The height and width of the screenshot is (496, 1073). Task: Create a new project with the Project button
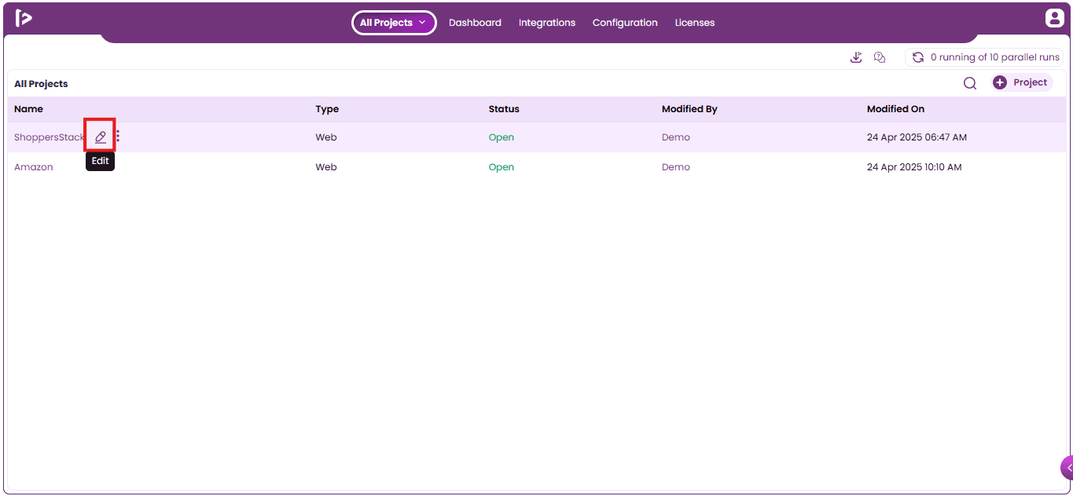coord(1022,82)
